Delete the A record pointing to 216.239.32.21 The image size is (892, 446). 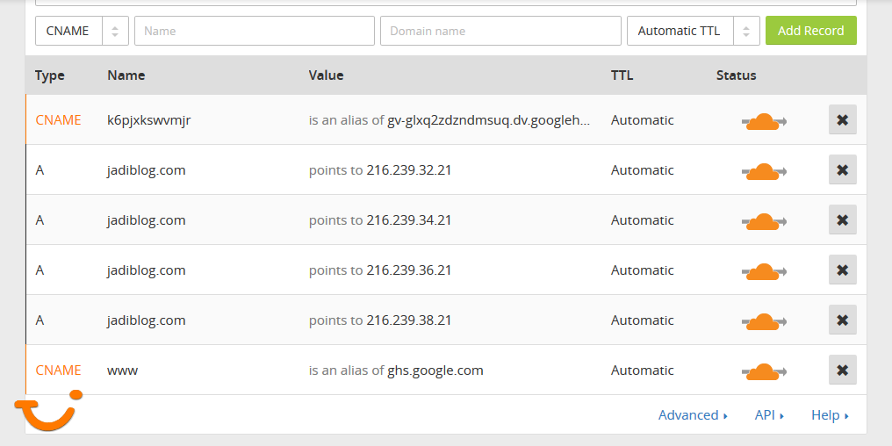tap(842, 169)
